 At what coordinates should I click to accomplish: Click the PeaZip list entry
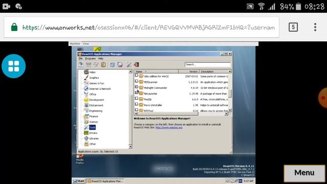click(x=148, y=99)
